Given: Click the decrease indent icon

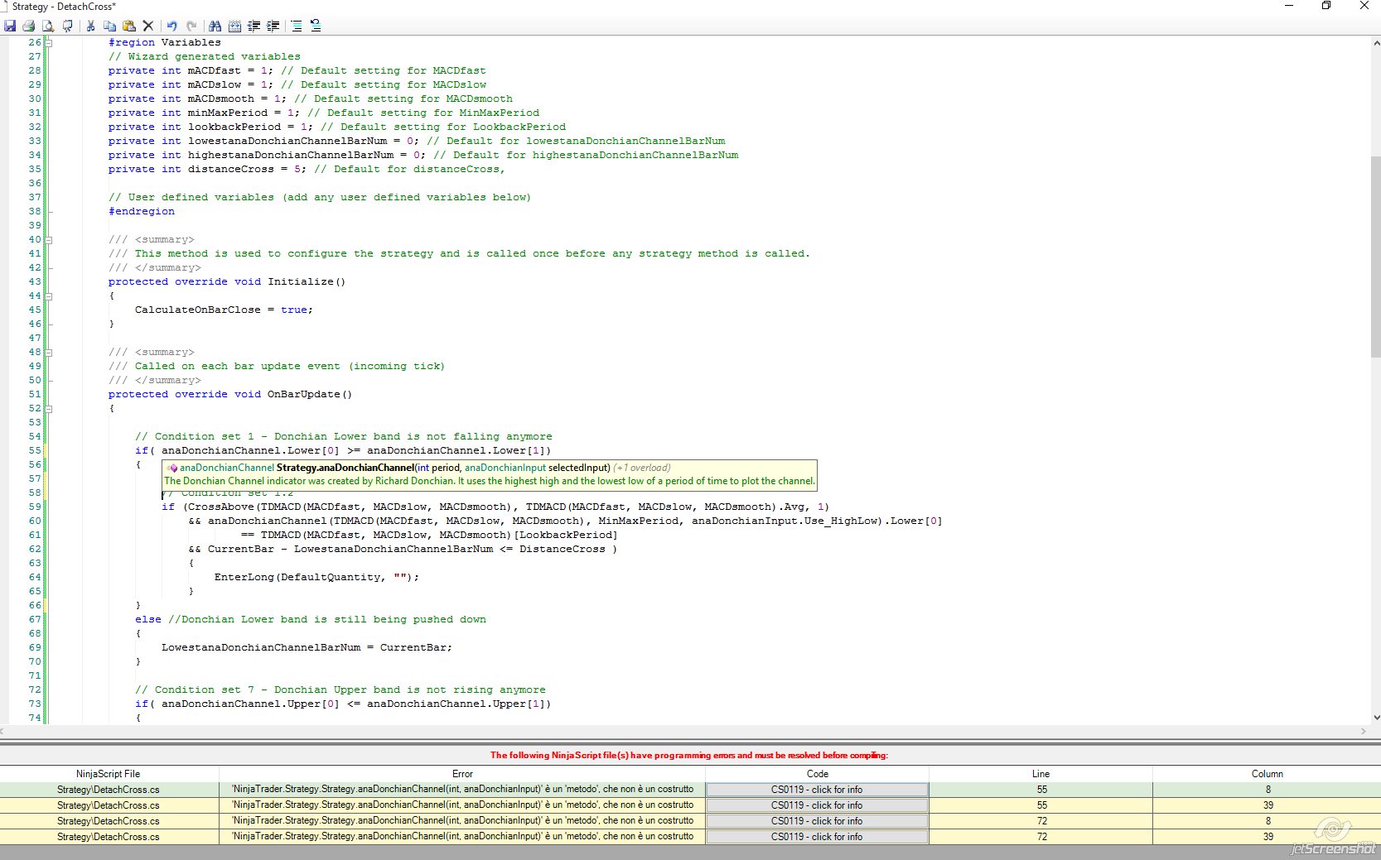Looking at the screenshot, I should click(x=254, y=26).
